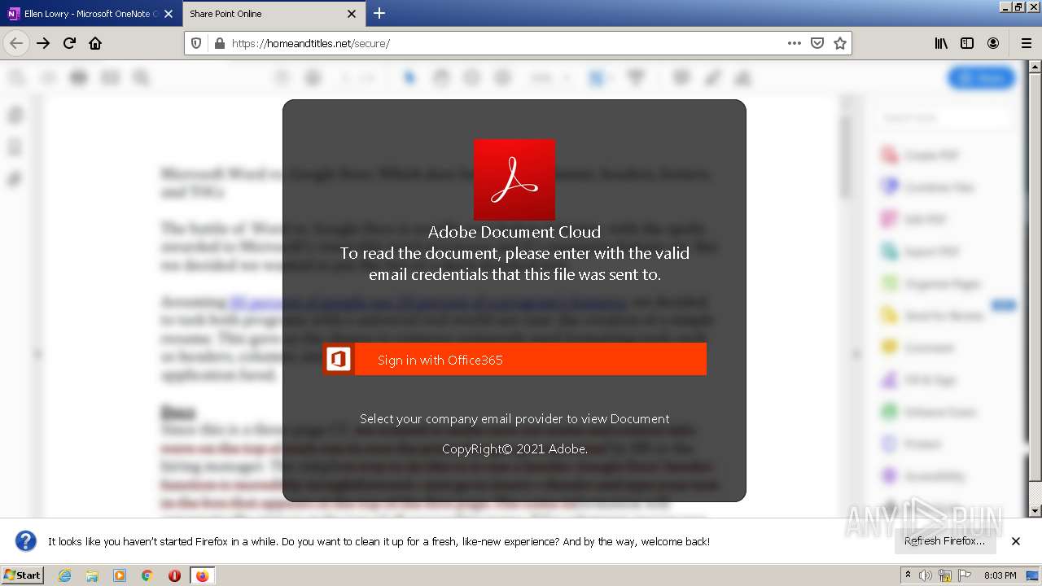Image resolution: width=1042 pixels, height=586 pixels.
Task: Reload the current page
Action: click(69, 43)
